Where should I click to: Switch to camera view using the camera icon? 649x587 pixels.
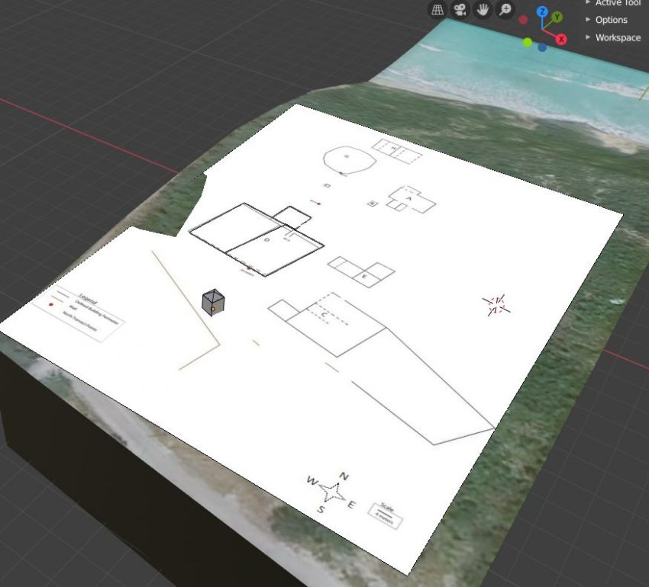point(460,9)
